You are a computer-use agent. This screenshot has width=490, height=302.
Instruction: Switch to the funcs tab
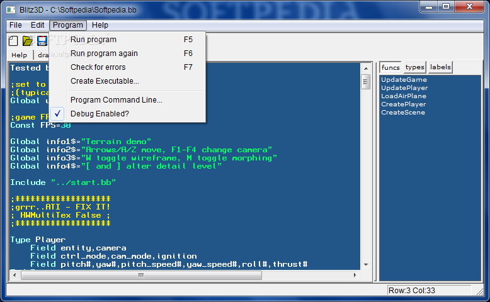pos(390,67)
